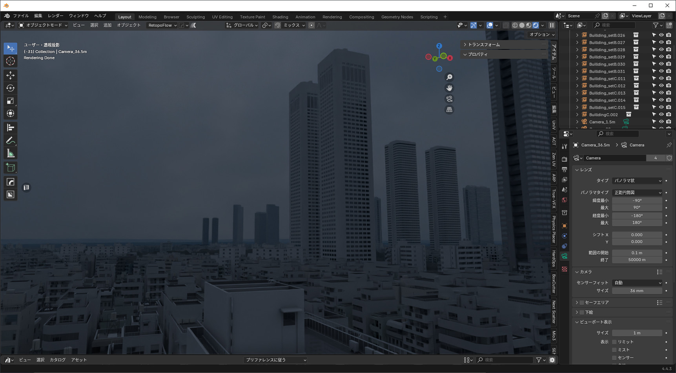Enable the Safe Areas checkbox

tap(582, 303)
